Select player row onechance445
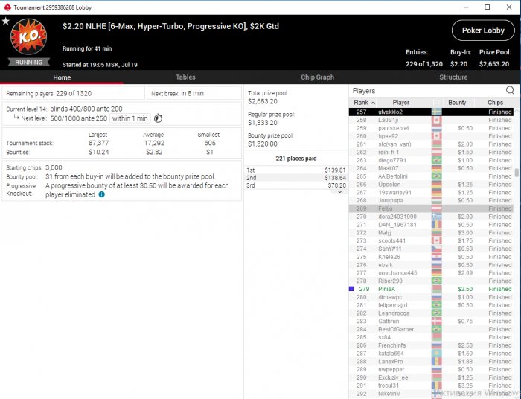 [431, 272]
